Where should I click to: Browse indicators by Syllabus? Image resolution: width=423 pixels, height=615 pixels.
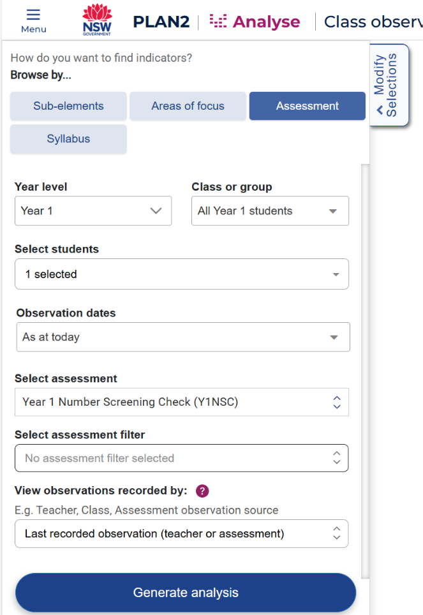pos(68,139)
